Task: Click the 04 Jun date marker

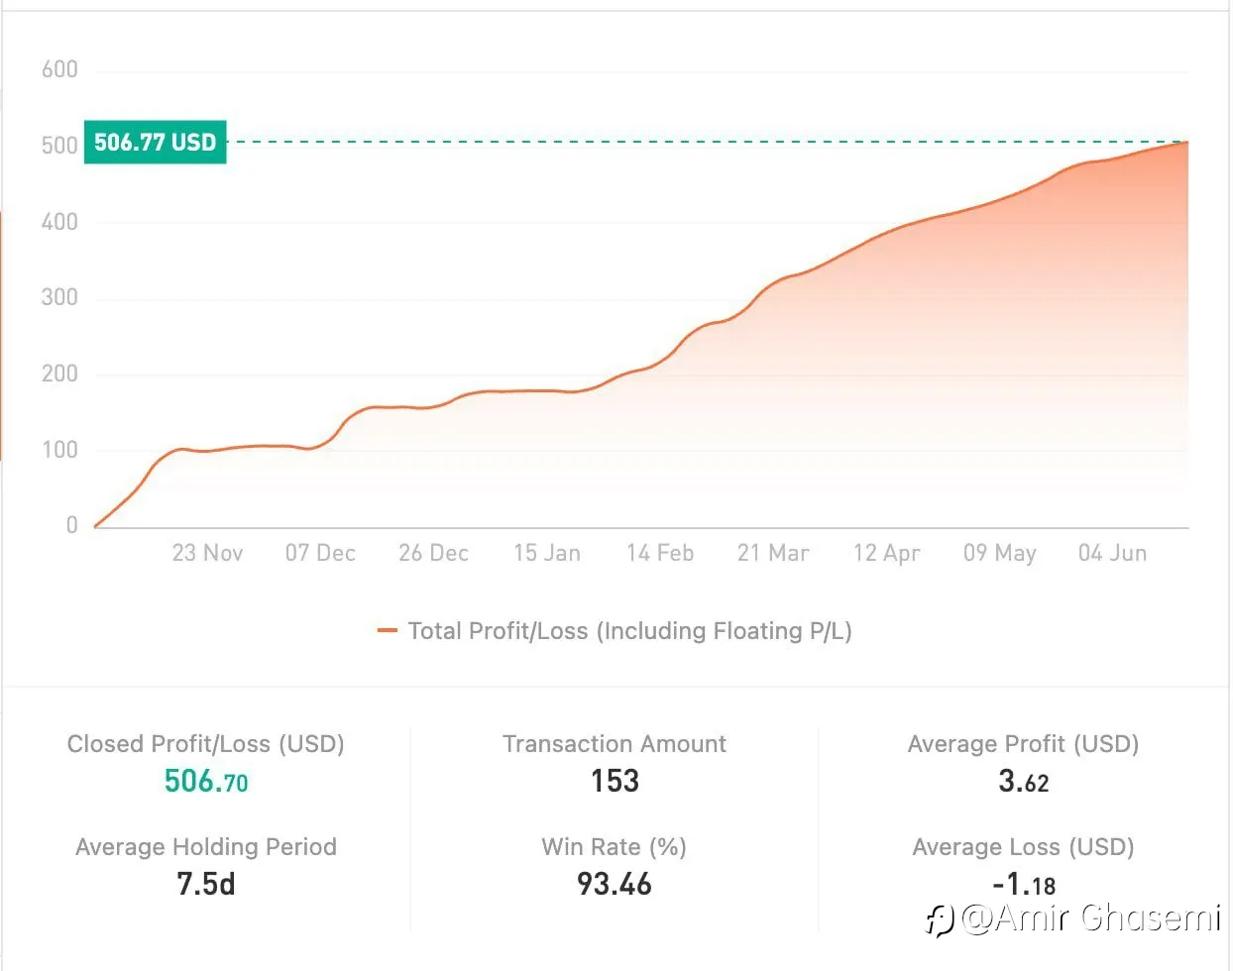Action: (1112, 553)
